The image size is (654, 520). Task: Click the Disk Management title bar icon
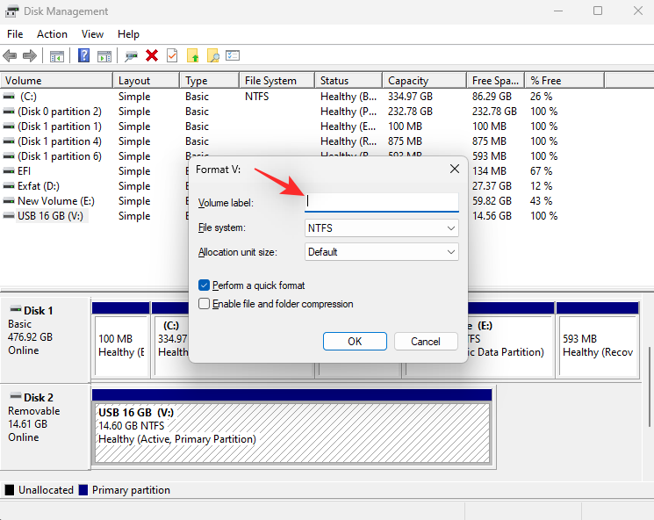click(11, 11)
